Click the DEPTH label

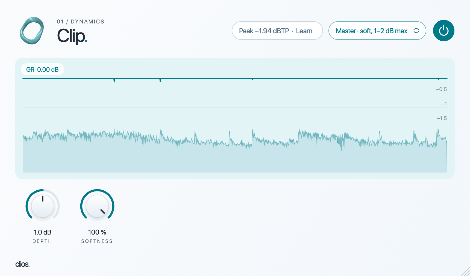point(42,241)
